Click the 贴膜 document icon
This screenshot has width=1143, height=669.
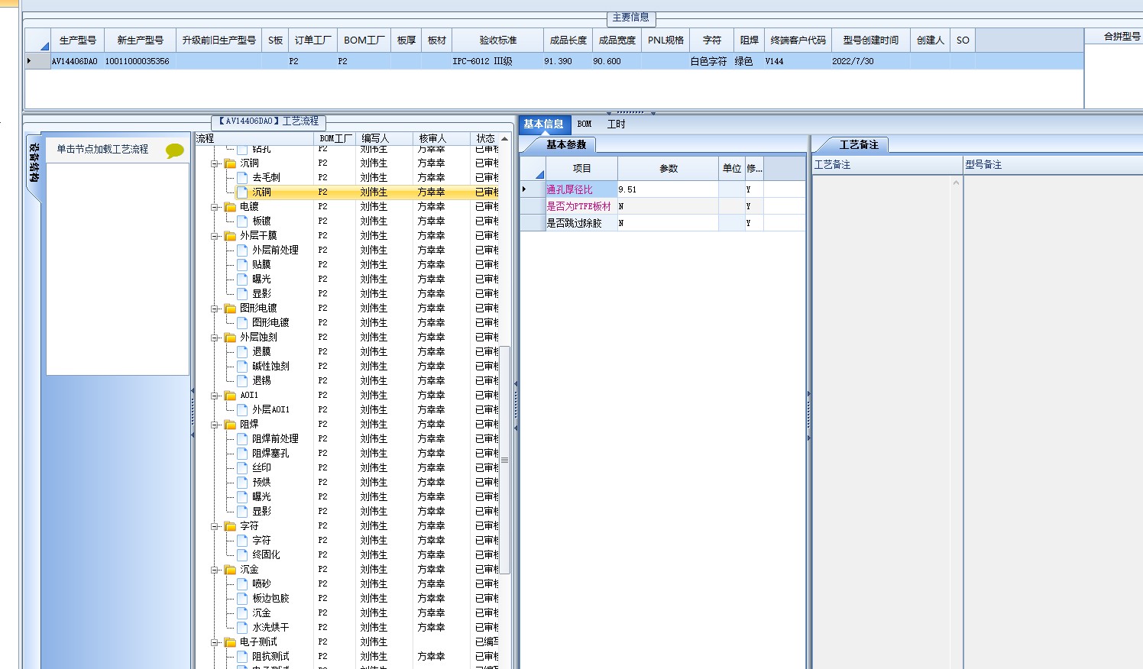coord(242,265)
